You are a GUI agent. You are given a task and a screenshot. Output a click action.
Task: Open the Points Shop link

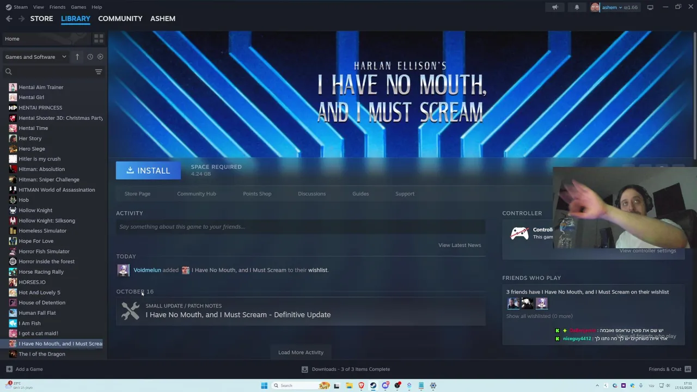257,194
